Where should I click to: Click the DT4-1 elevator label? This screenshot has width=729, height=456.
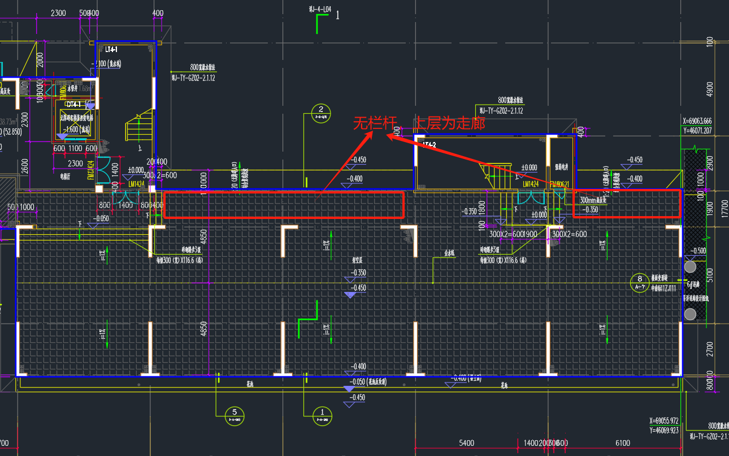tap(73, 105)
